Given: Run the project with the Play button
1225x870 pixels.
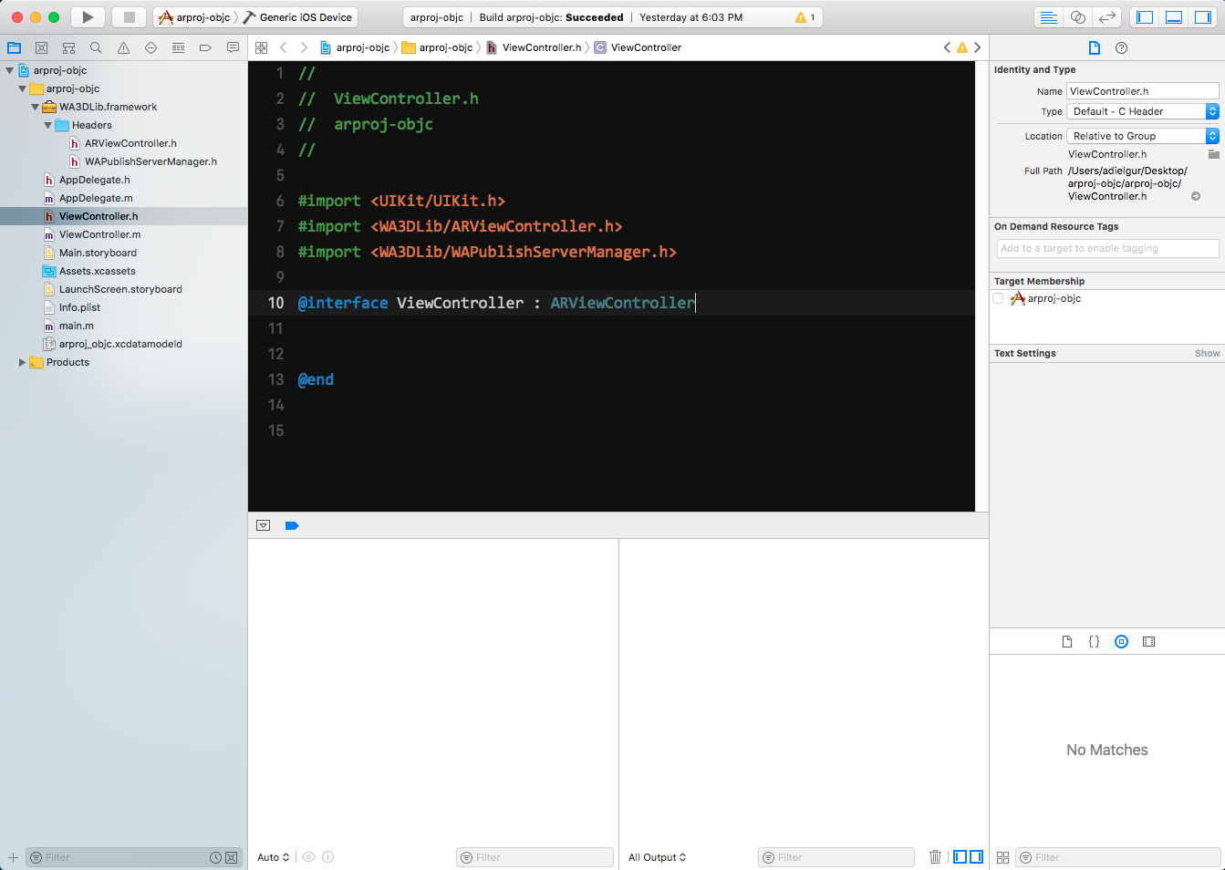Looking at the screenshot, I should click(x=88, y=17).
